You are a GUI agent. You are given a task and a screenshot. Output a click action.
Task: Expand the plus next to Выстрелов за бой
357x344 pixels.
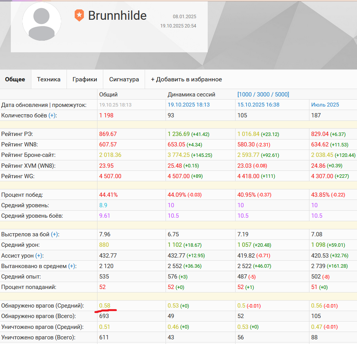coord(55,234)
